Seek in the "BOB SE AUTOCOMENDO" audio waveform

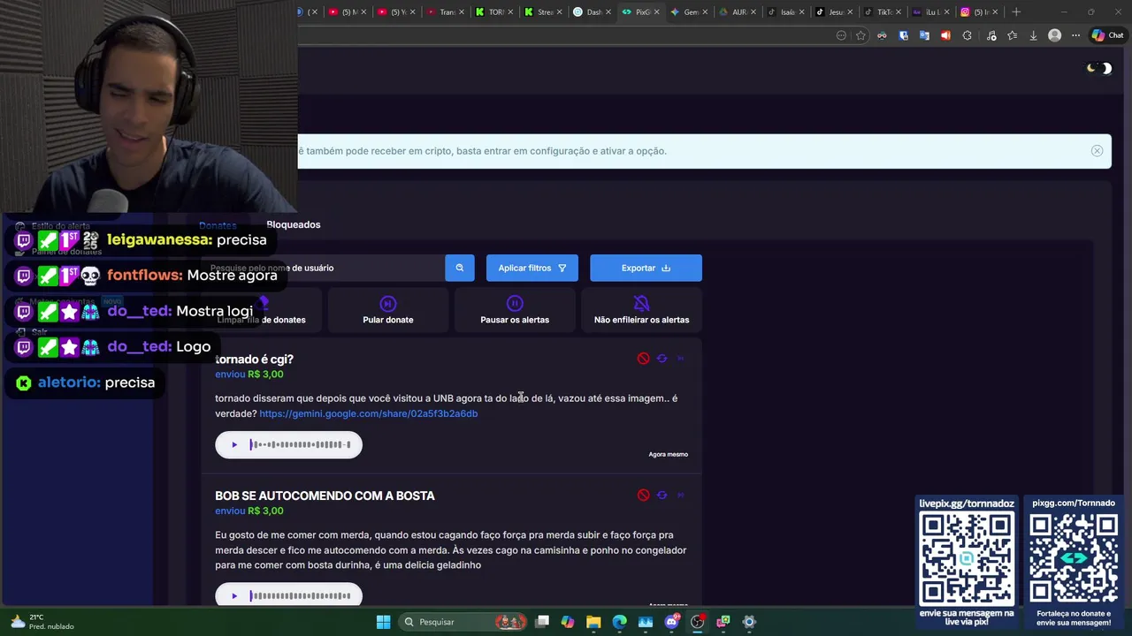point(301,595)
